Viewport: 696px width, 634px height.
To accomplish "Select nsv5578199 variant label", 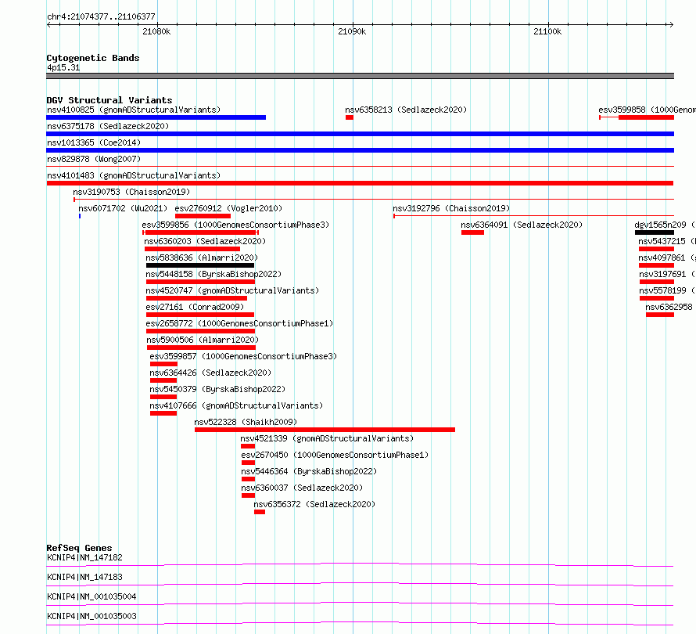I will point(667,290).
